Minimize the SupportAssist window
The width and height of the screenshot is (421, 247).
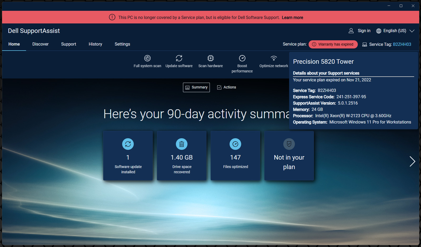click(389, 6)
